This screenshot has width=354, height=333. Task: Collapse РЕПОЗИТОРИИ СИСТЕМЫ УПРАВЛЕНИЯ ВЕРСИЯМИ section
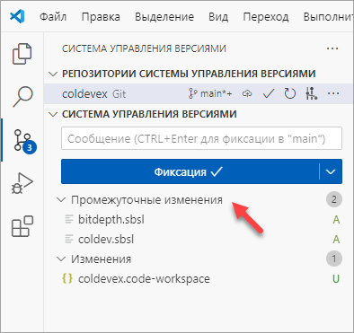click(x=53, y=74)
